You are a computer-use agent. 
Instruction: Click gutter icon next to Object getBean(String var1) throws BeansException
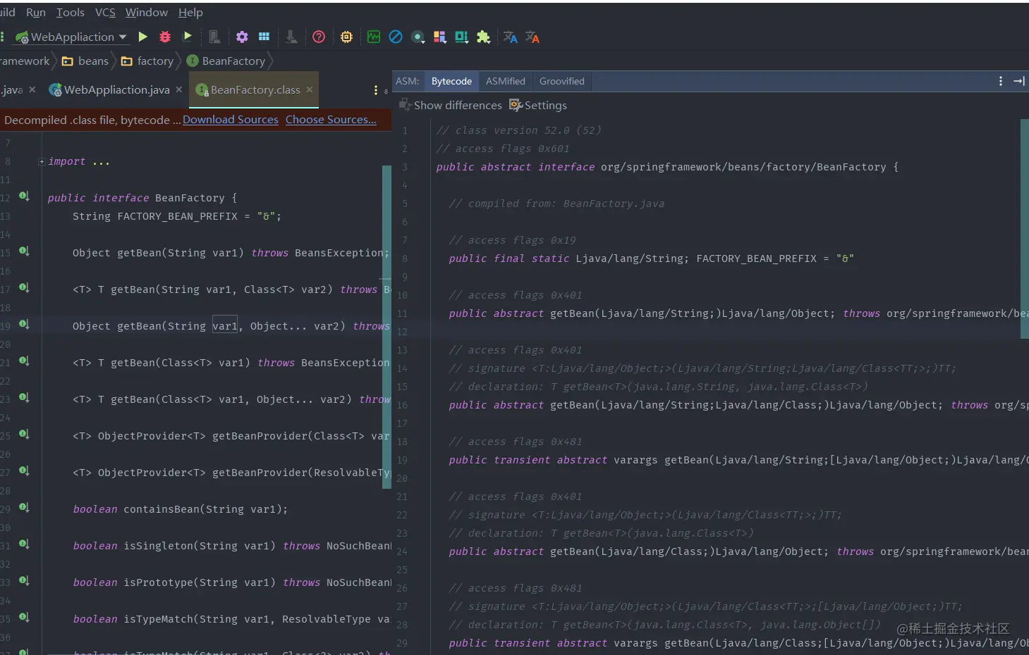click(x=24, y=251)
